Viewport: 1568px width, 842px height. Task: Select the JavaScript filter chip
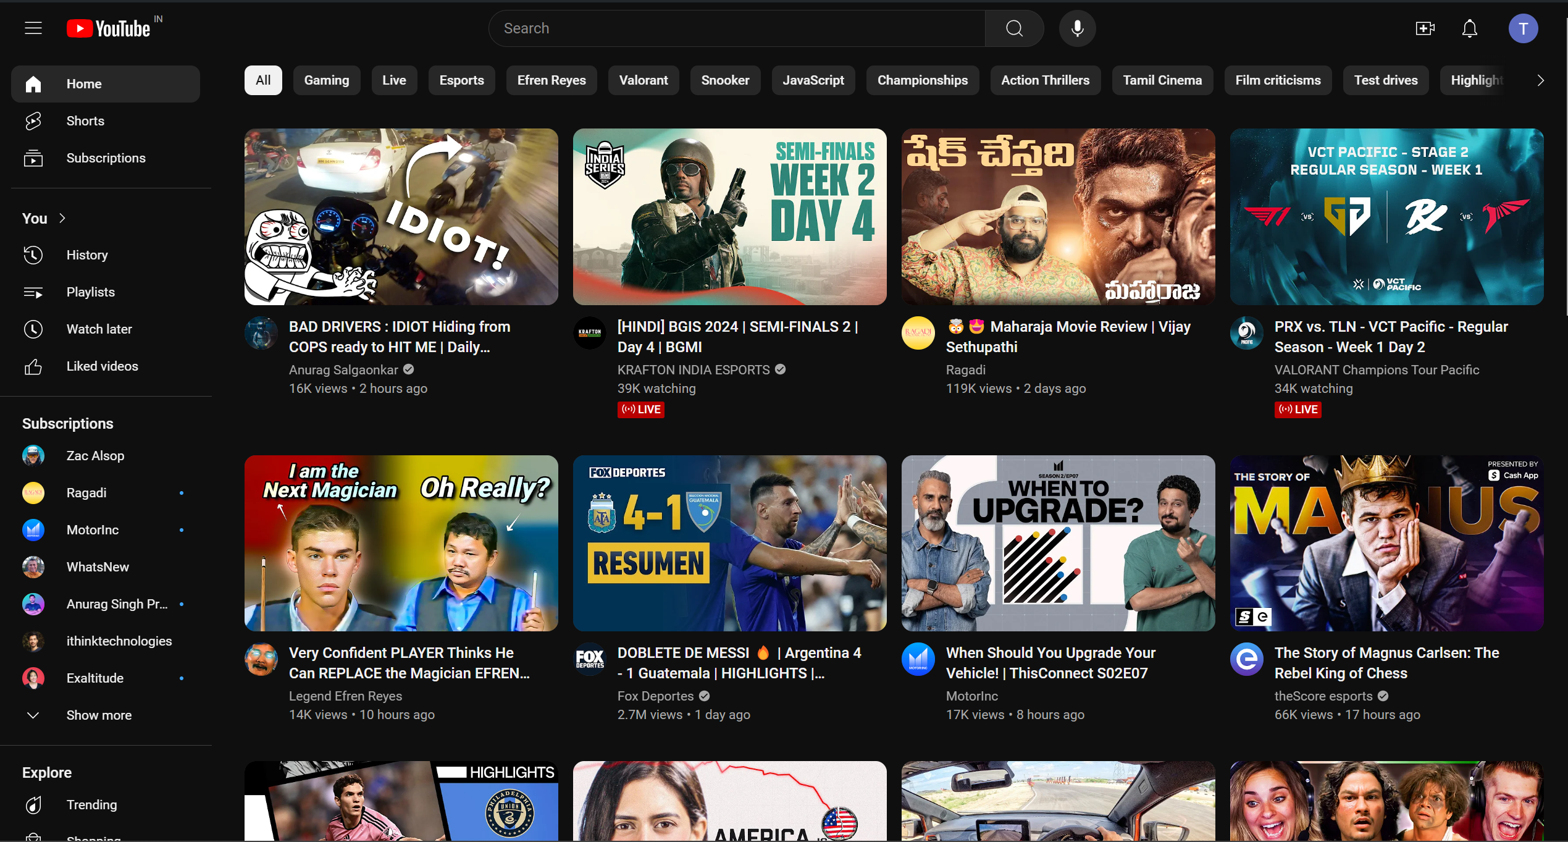click(813, 80)
